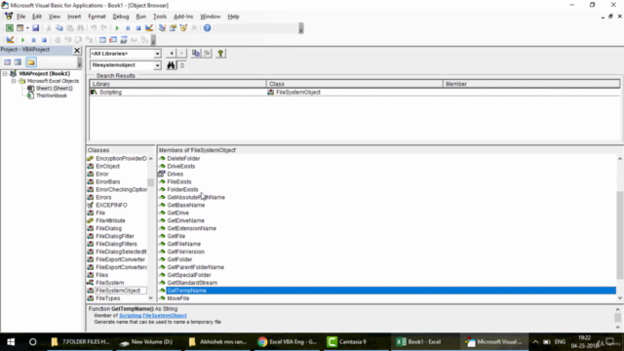Open Chrome Excel VBA Eng window from taskbar
The width and height of the screenshot is (624, 351).
click(288, 342)
